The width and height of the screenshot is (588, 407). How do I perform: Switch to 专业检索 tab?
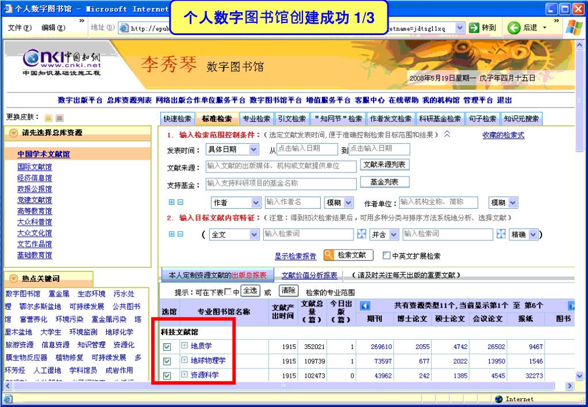(x=256, y=119)
